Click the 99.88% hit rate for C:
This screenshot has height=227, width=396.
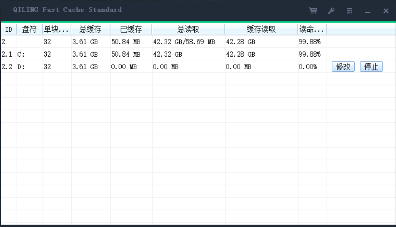click(309, 54)
